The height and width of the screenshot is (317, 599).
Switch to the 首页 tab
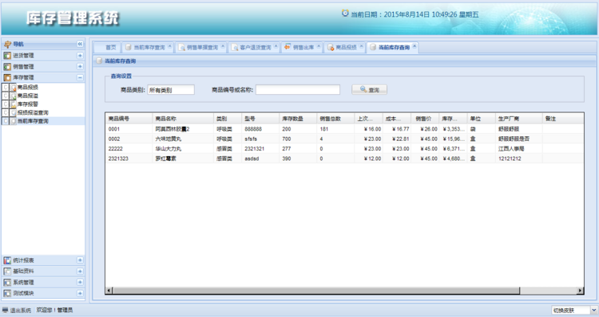(107, 48)
